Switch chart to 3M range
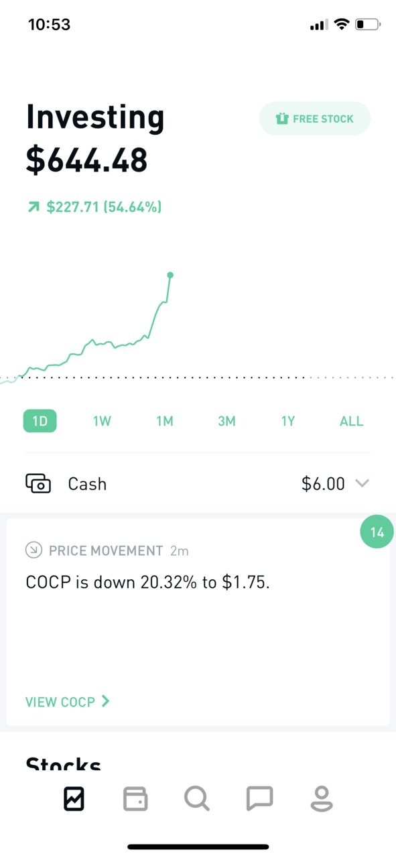Viewport: 396px width, 858px height. pyautogui.click(x=226, y=421)
